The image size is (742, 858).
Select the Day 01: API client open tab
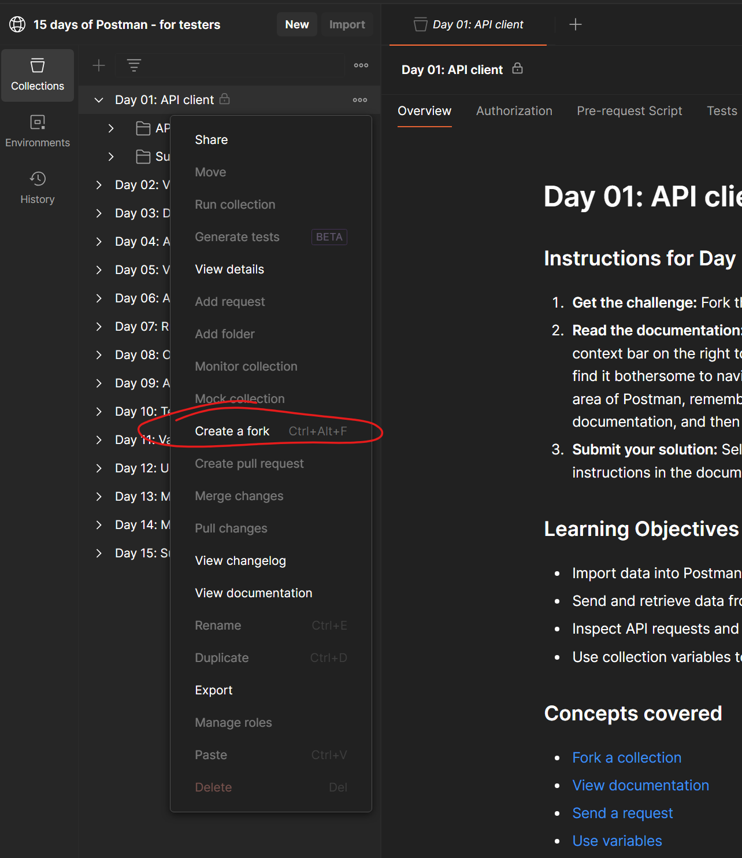pos(468,24)
